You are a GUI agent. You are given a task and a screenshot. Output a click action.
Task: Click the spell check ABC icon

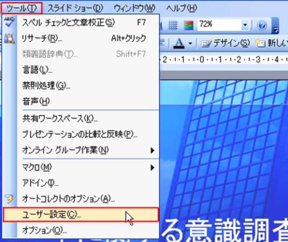(9, 22)
